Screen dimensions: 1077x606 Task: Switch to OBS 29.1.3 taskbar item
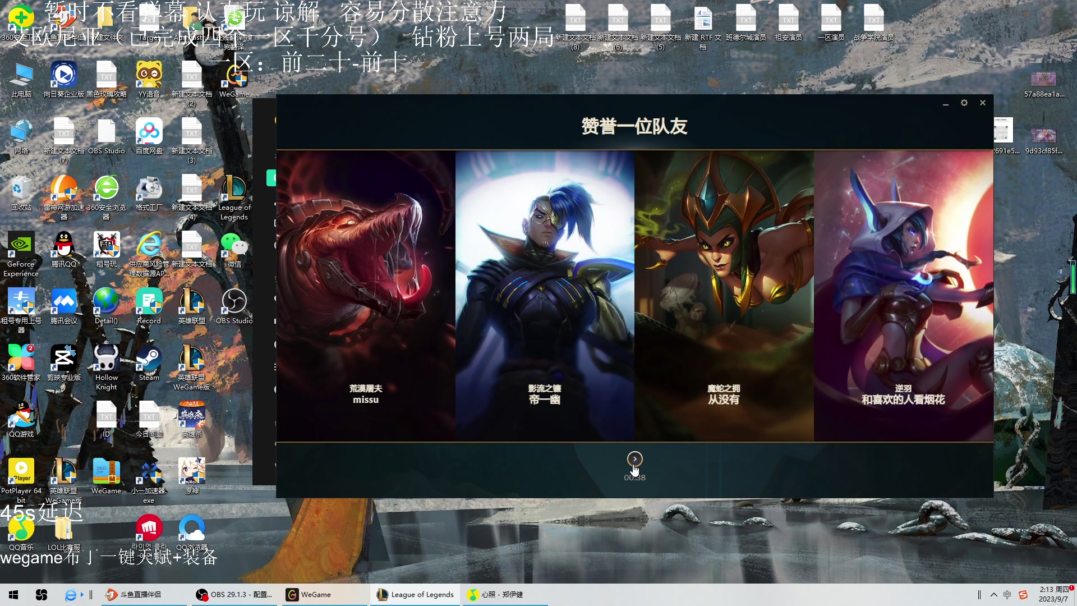[x=234, y=595]
